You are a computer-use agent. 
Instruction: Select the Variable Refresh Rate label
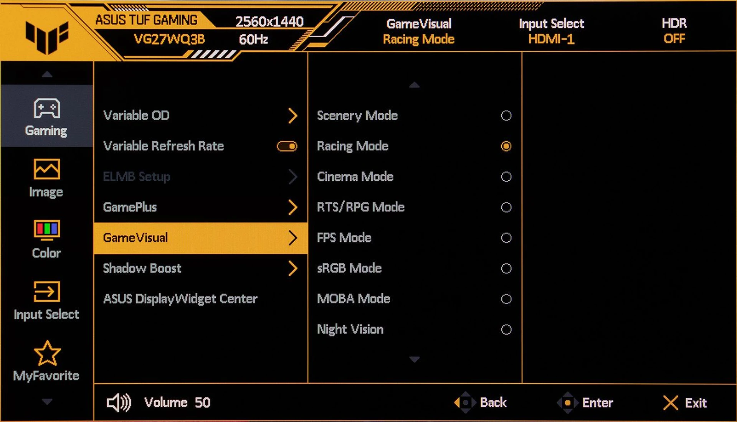pos(164,146)
